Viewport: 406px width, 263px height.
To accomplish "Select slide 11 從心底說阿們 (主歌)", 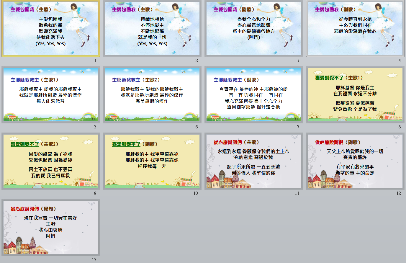I will 254,161.
